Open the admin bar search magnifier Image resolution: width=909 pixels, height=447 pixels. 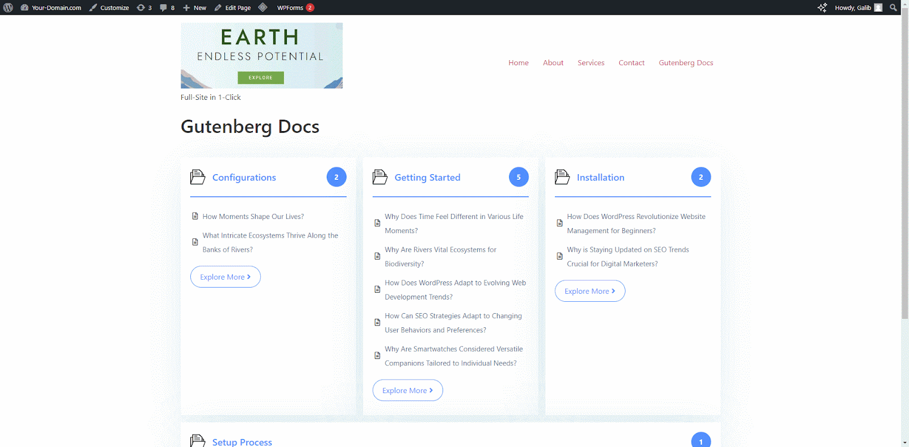(x=893, y=7)
